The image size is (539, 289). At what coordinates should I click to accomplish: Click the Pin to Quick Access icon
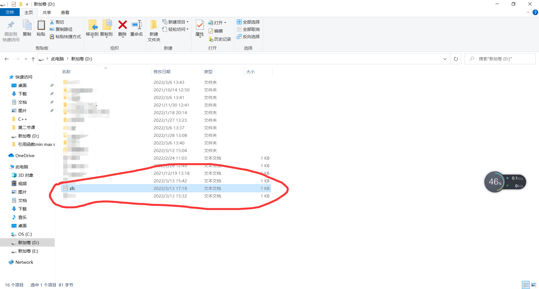(x=11, y=25)
